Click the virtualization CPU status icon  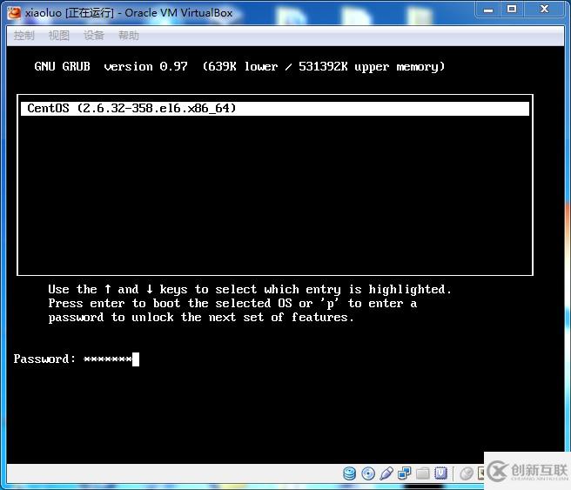click(441, 473)
